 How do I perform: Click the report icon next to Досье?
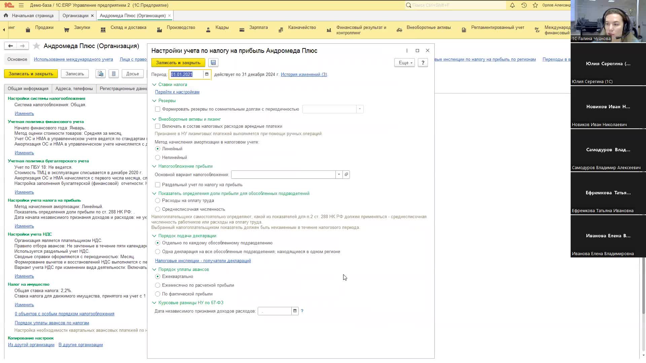click(114, 74)
